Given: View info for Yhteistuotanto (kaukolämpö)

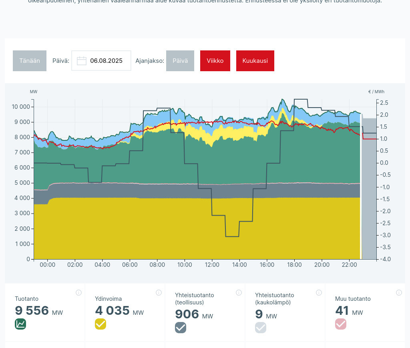Looking at the screenshot, I should click(319, 293).
